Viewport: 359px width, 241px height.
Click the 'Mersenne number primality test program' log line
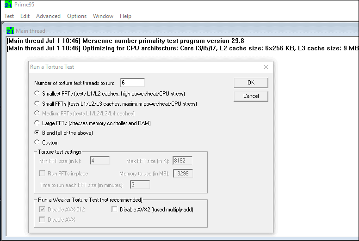(125, 41)
